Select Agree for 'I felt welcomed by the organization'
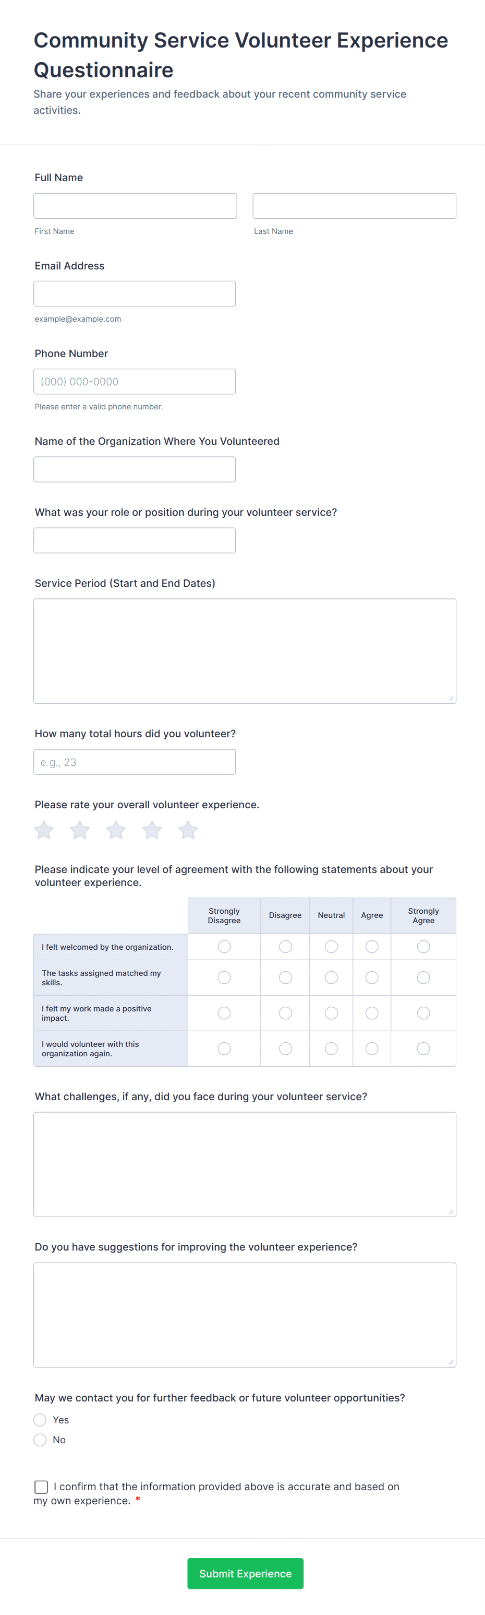 pos(371,947)
